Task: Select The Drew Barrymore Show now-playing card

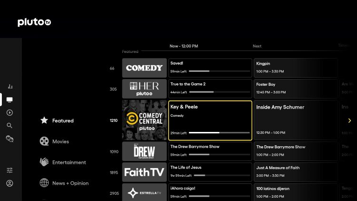Action: 210,151
